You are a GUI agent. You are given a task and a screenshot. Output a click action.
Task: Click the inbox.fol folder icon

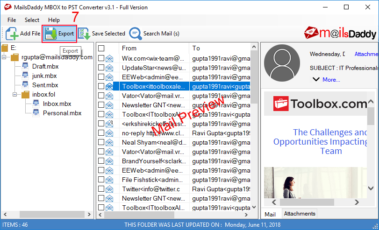25,94
